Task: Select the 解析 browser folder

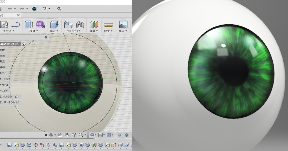Action: point(2,67)
